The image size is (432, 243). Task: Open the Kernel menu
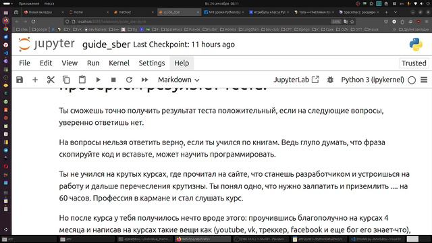click(119, 63)
